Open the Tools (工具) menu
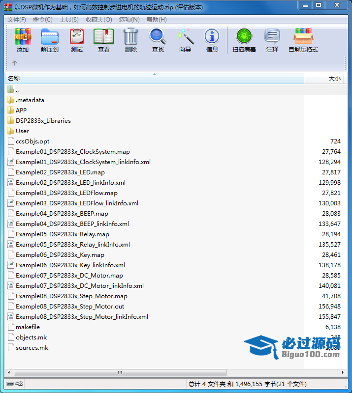 click(69, 20)
